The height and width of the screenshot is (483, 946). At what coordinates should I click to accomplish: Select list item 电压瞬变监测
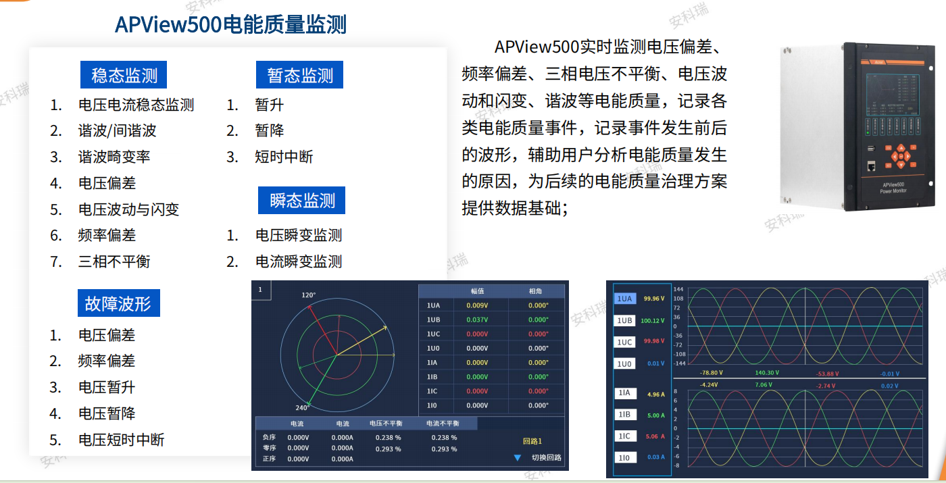point(299,235)
